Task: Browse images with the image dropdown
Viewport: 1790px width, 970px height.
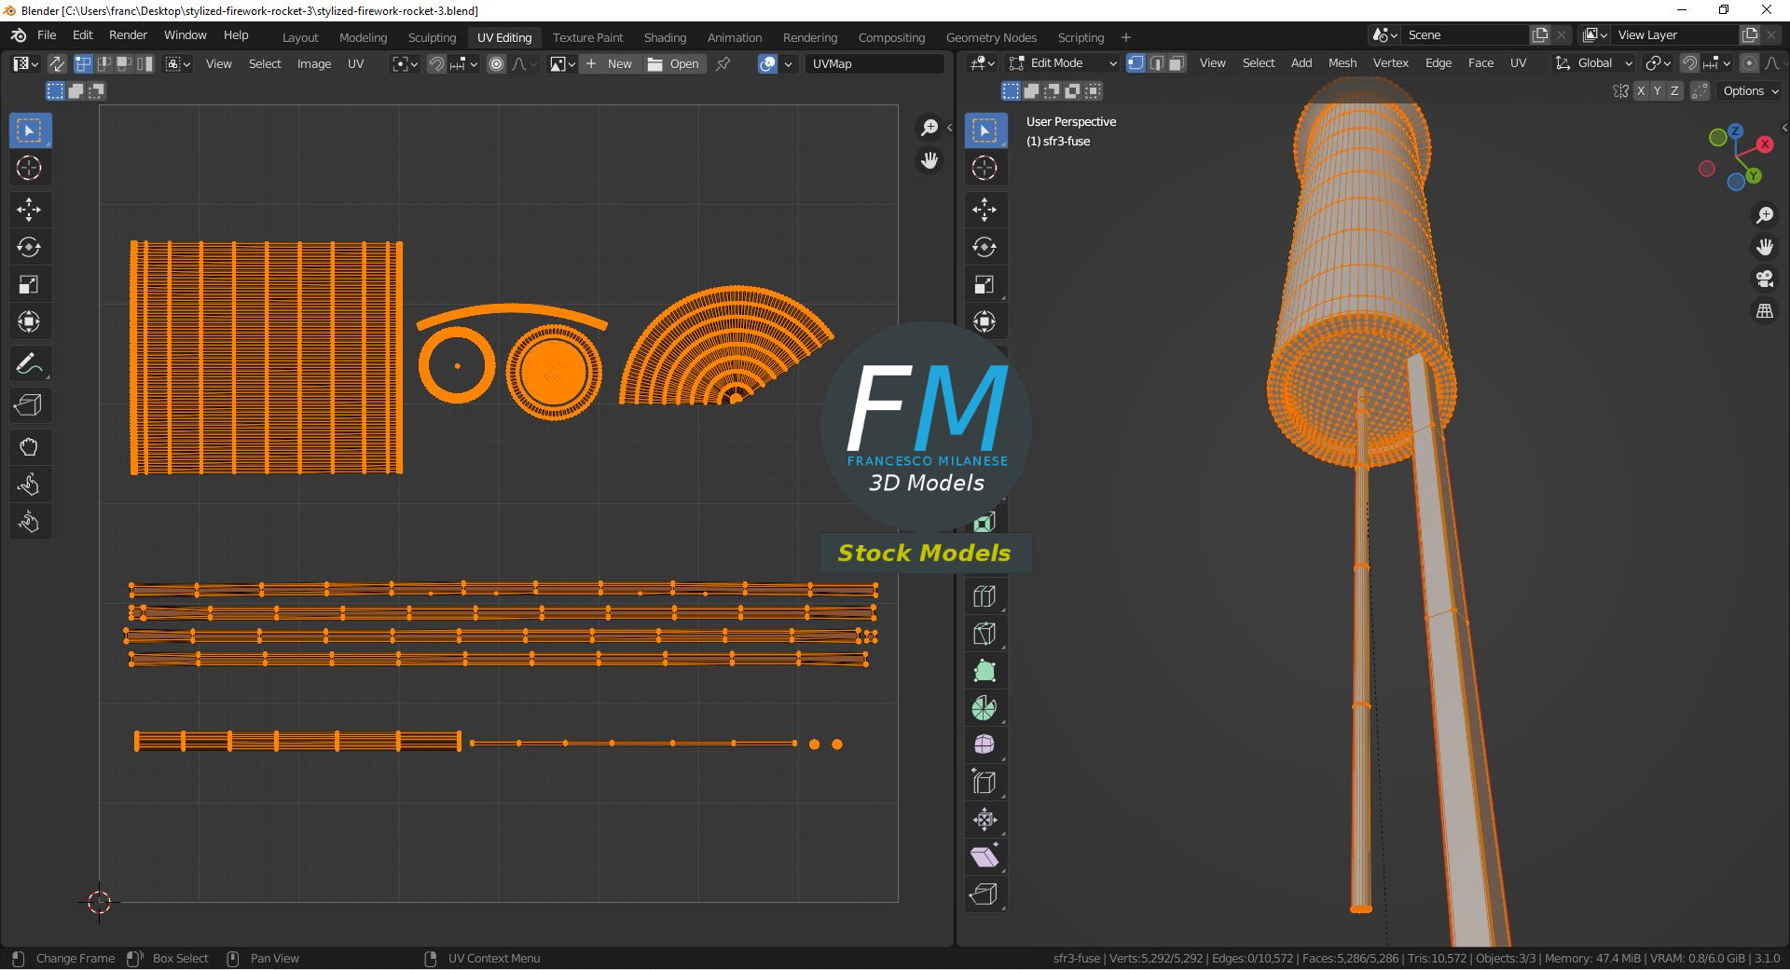Action: [x=562, y=63]
